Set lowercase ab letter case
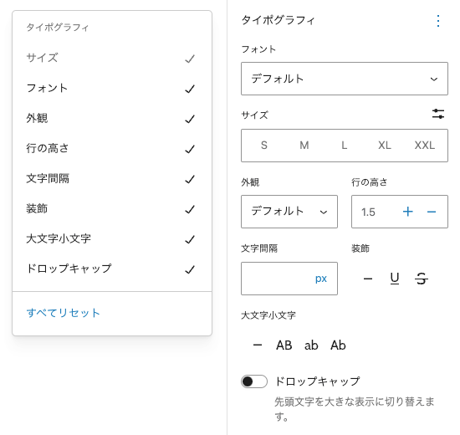The image size is (460, 435). click(311, 345)
